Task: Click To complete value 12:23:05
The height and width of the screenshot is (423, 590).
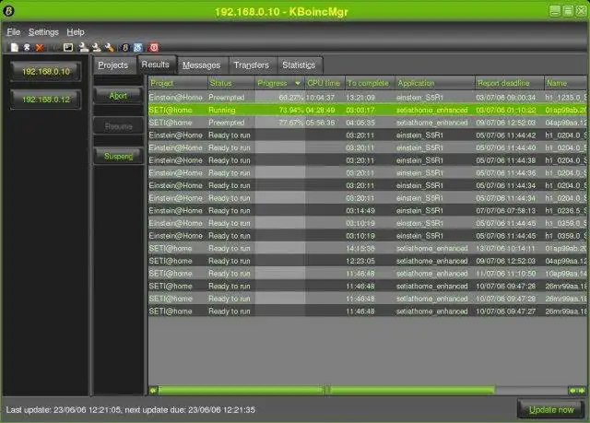Action: [360, 261]
